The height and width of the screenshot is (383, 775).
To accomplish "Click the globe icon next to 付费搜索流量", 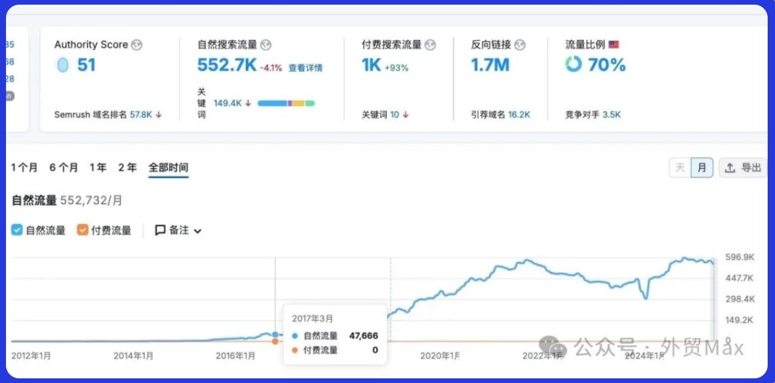I will point(430,45).
